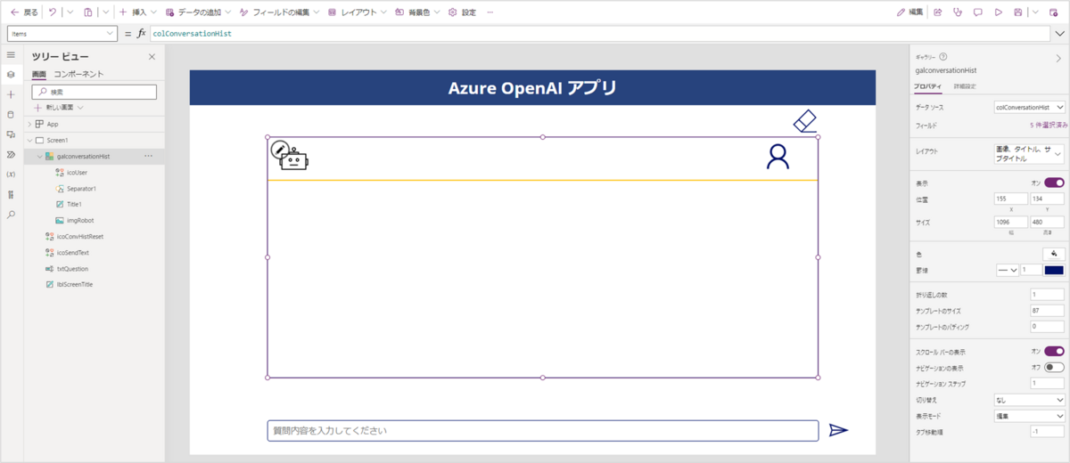Viewport: 1070px width, 463px height.
Task: Click the help icon next to ギャラリー
Action: click(943, 56)
